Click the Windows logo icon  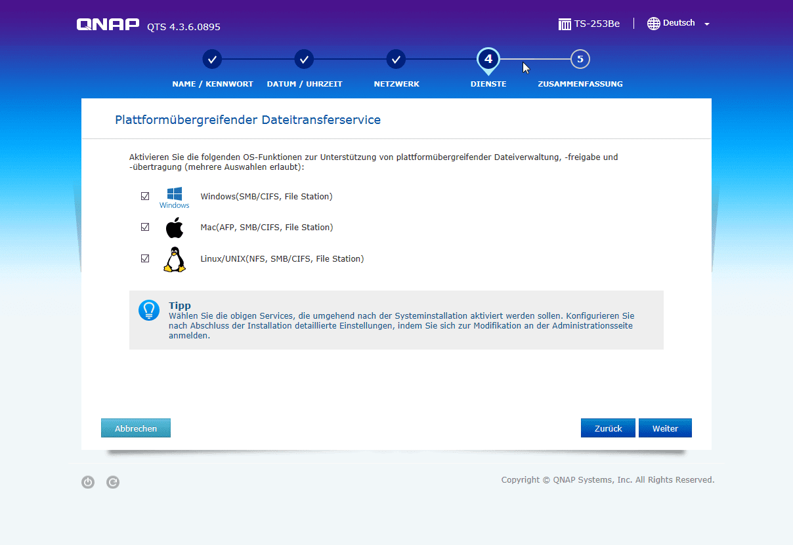(174, 197)
